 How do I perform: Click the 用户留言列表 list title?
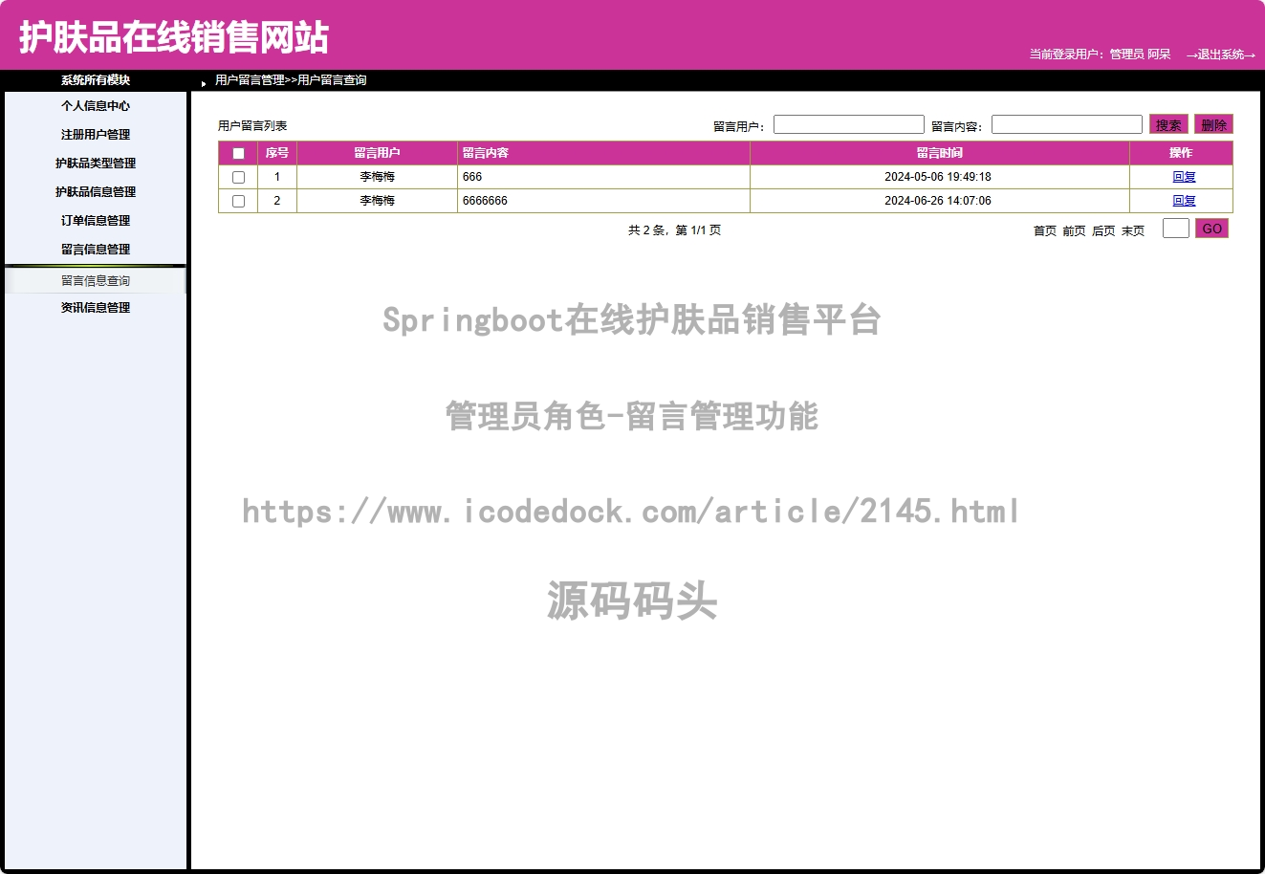252,126
